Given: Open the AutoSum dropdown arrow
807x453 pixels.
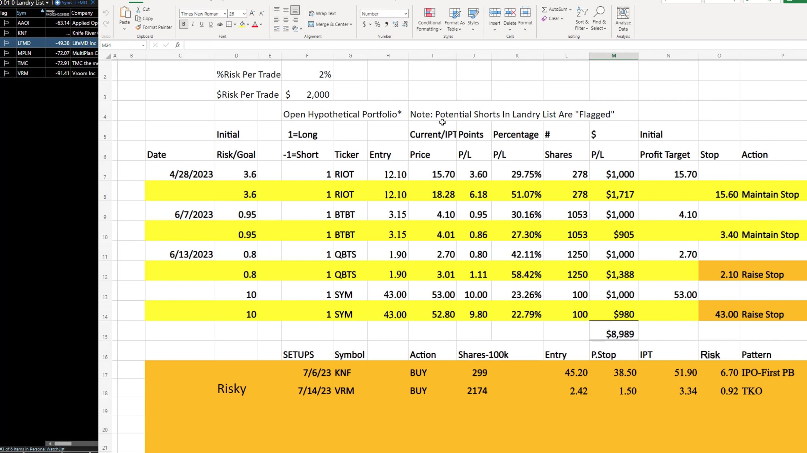Looking at the screenshot, I should point(570,9).
